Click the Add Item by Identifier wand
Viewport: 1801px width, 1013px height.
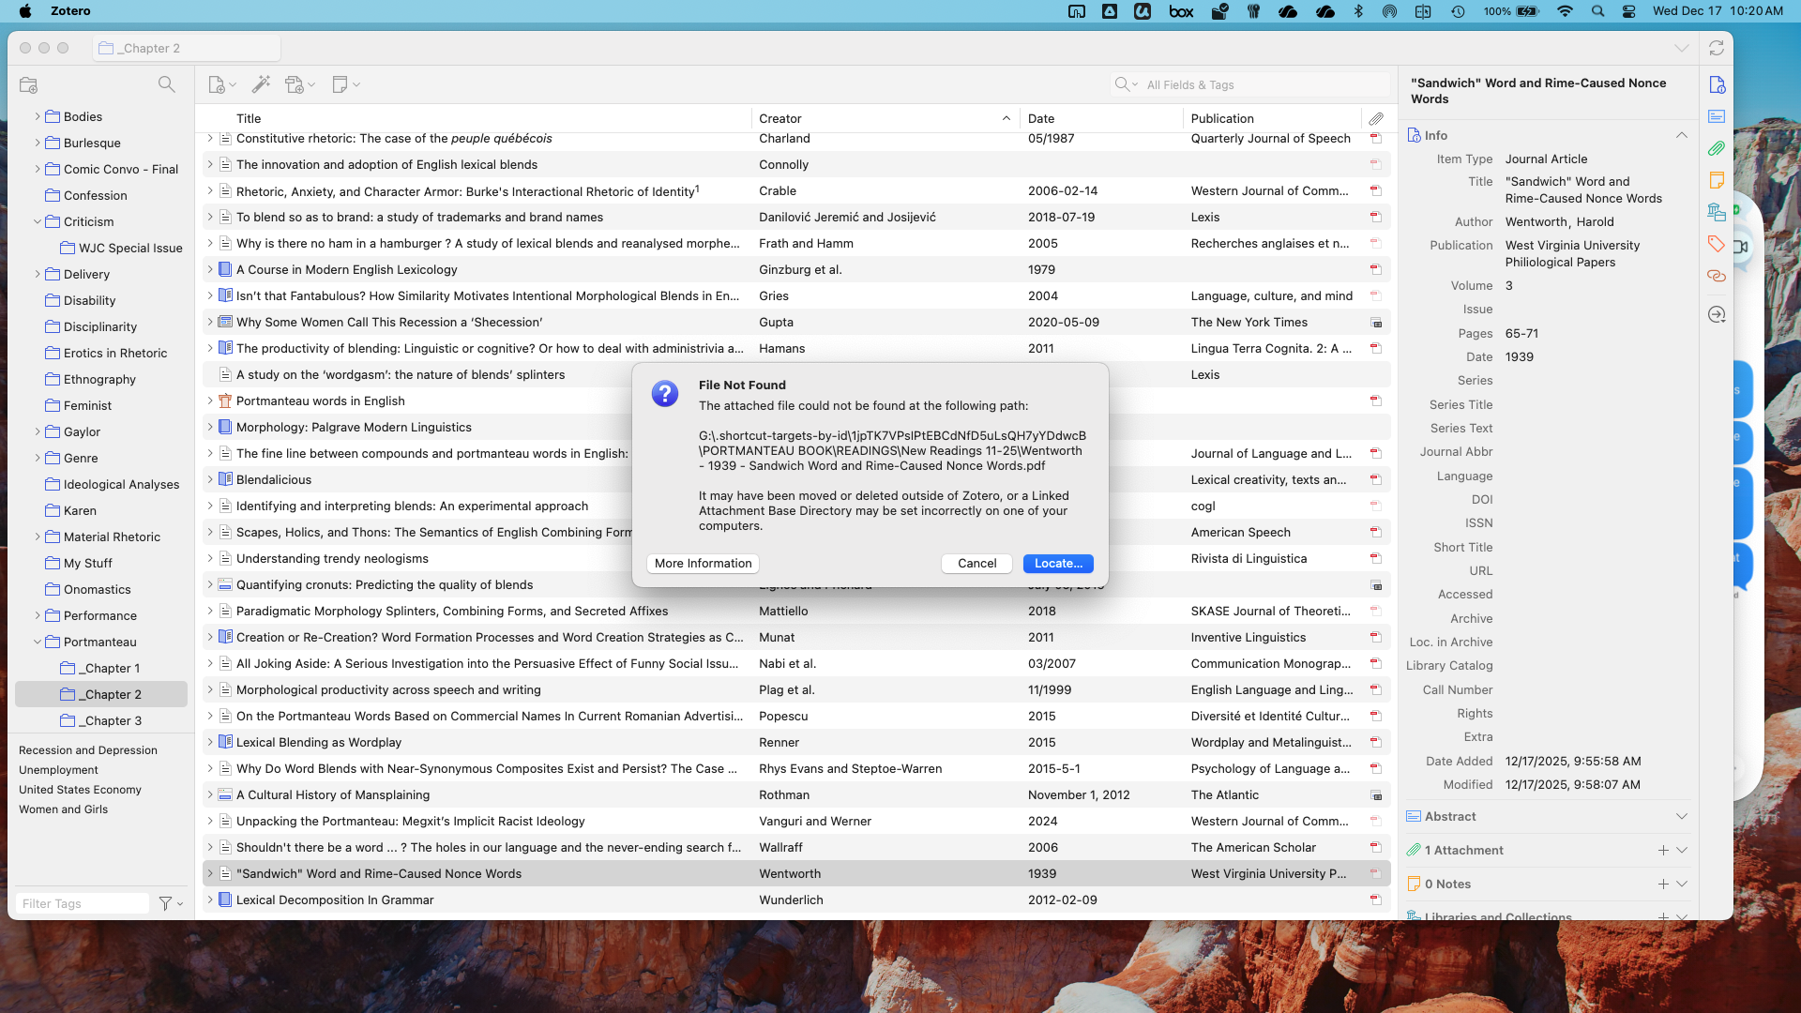[261, 84]
